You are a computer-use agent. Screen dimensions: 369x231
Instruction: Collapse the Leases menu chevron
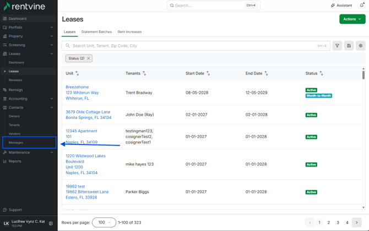tap(52, 54)
